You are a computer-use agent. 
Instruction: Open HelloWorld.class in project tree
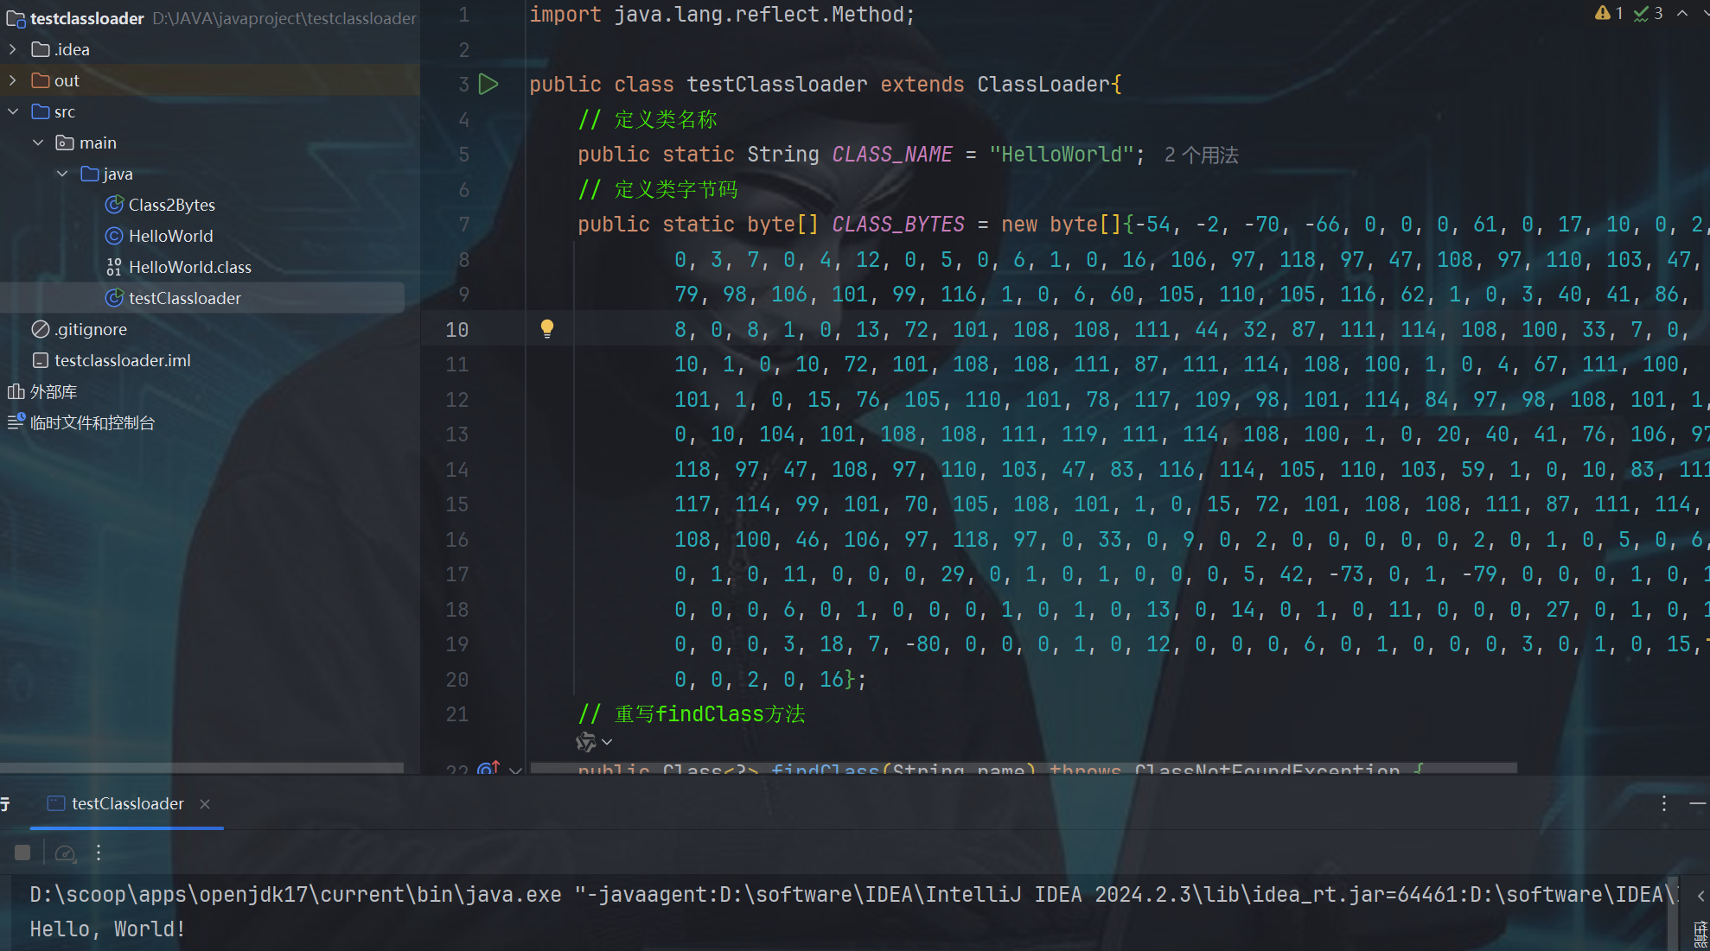pos(189,267)
